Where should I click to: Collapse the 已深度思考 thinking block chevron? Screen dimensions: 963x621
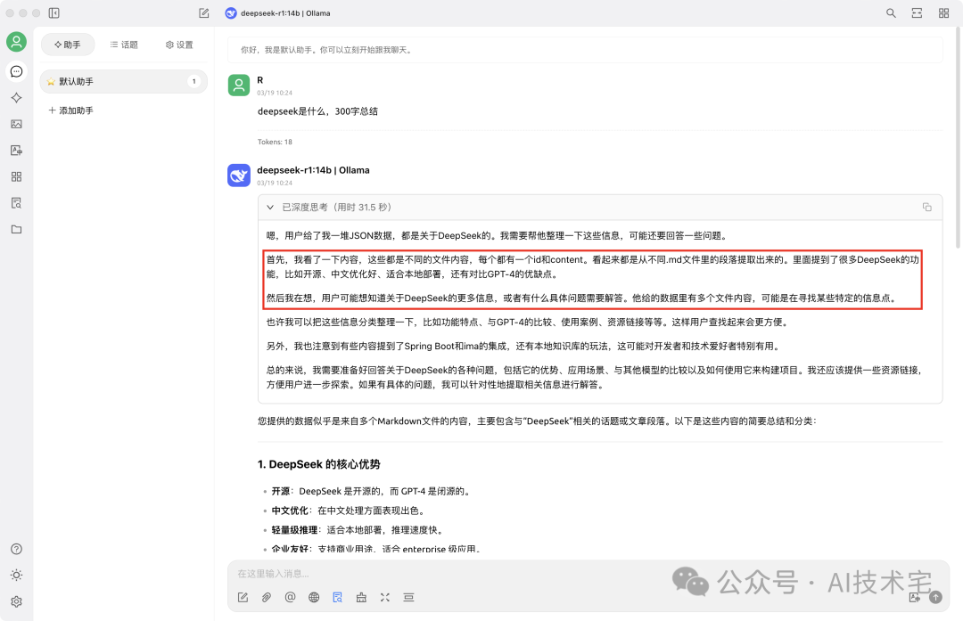pos(270,208)
